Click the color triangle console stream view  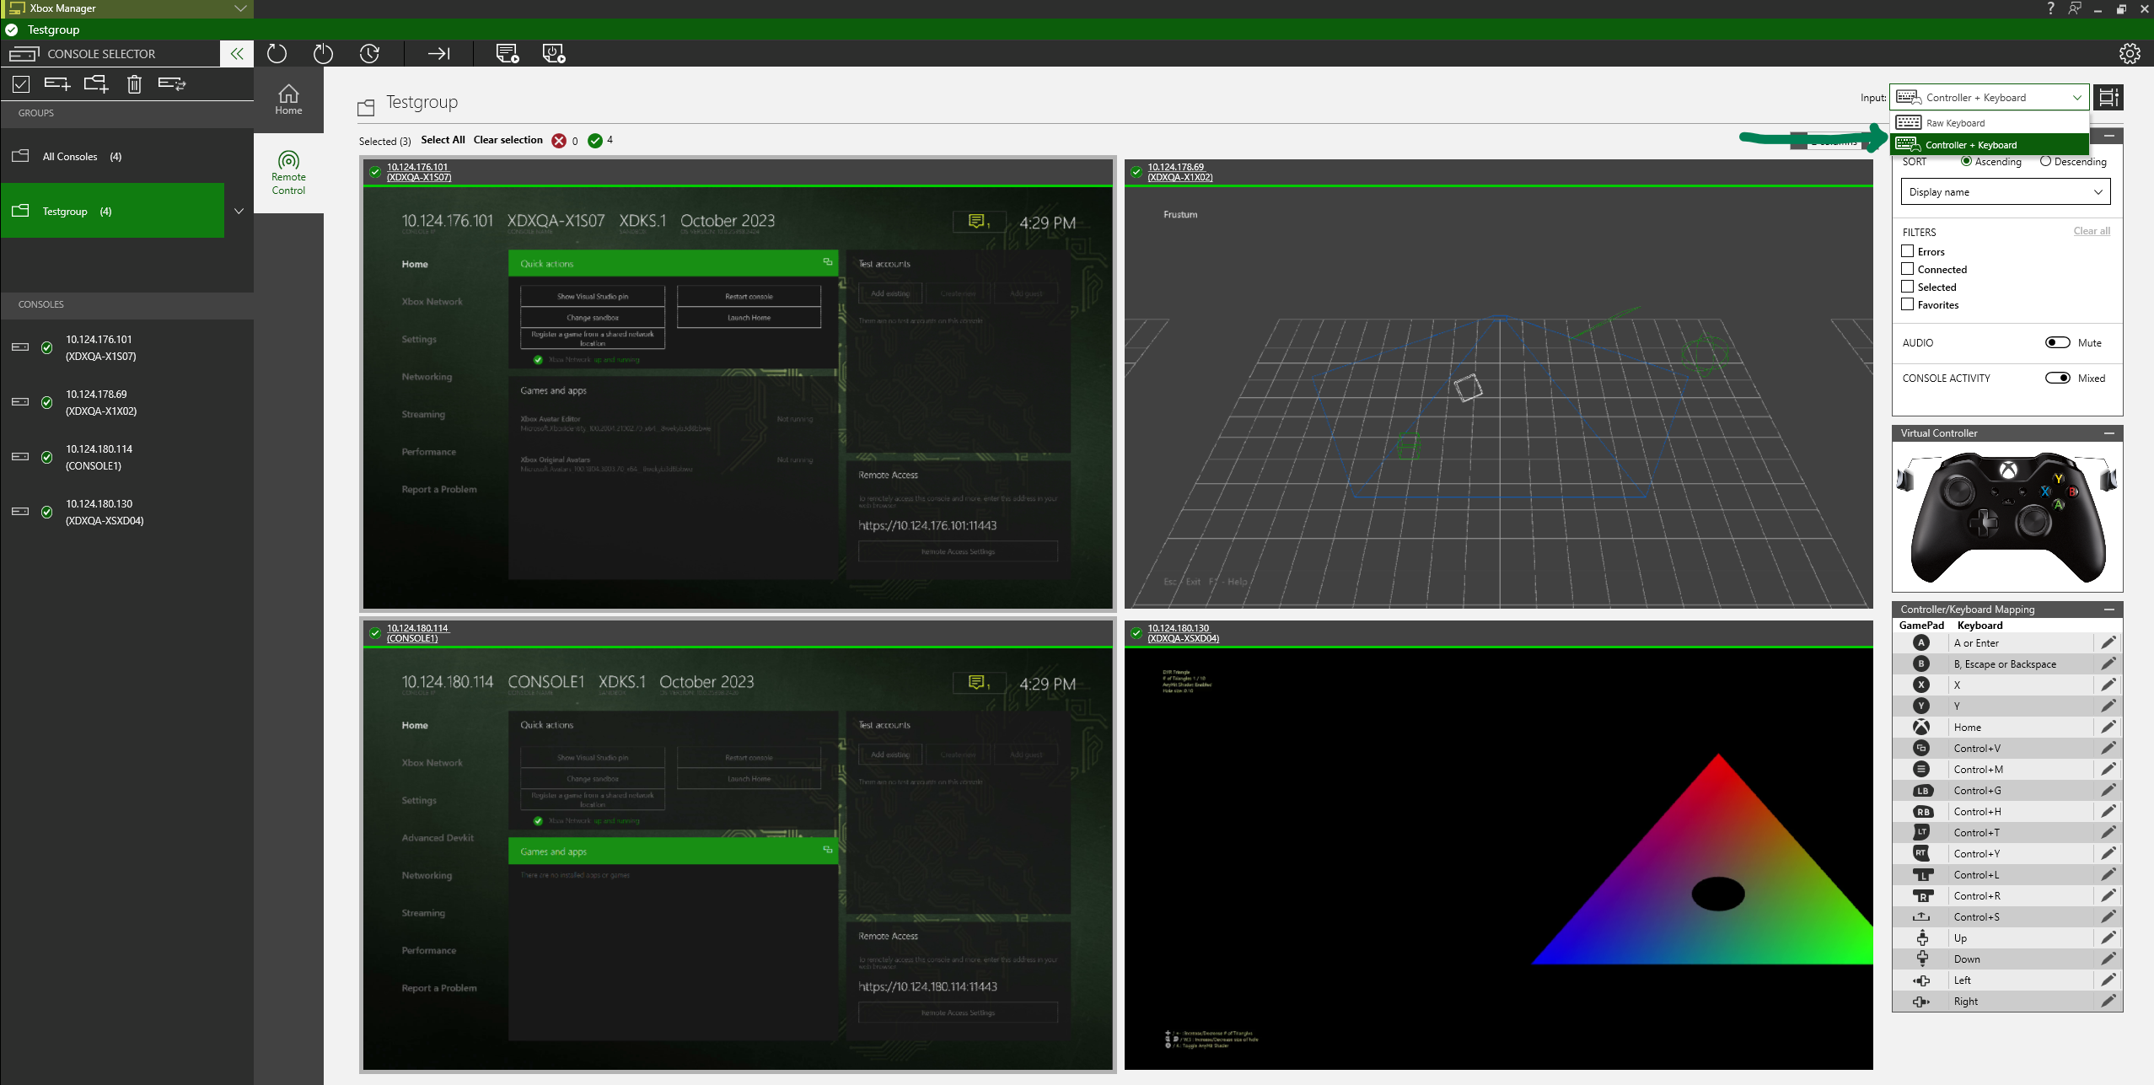tap(1498, 858)
